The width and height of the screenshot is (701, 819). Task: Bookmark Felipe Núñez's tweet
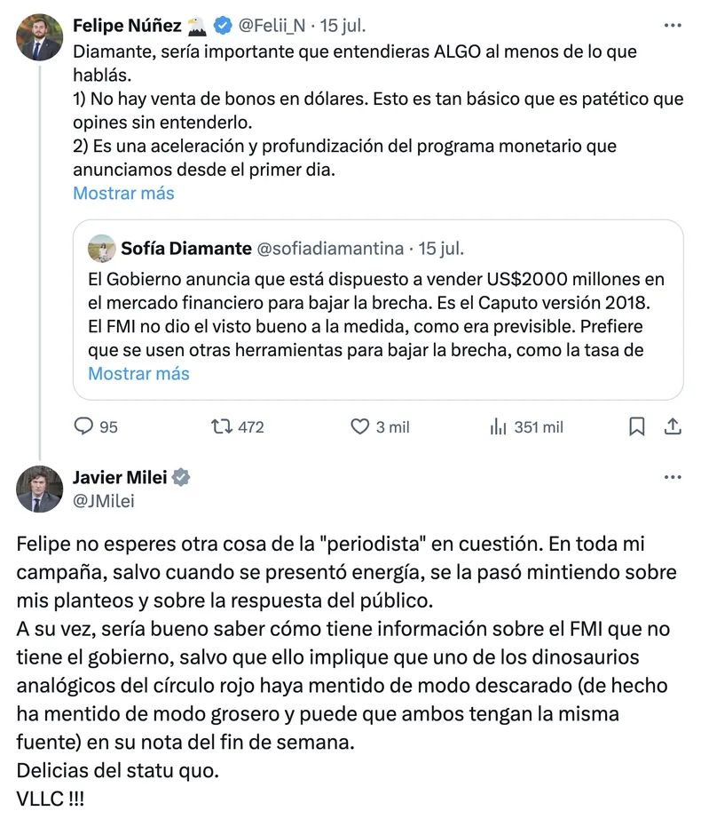636,427
